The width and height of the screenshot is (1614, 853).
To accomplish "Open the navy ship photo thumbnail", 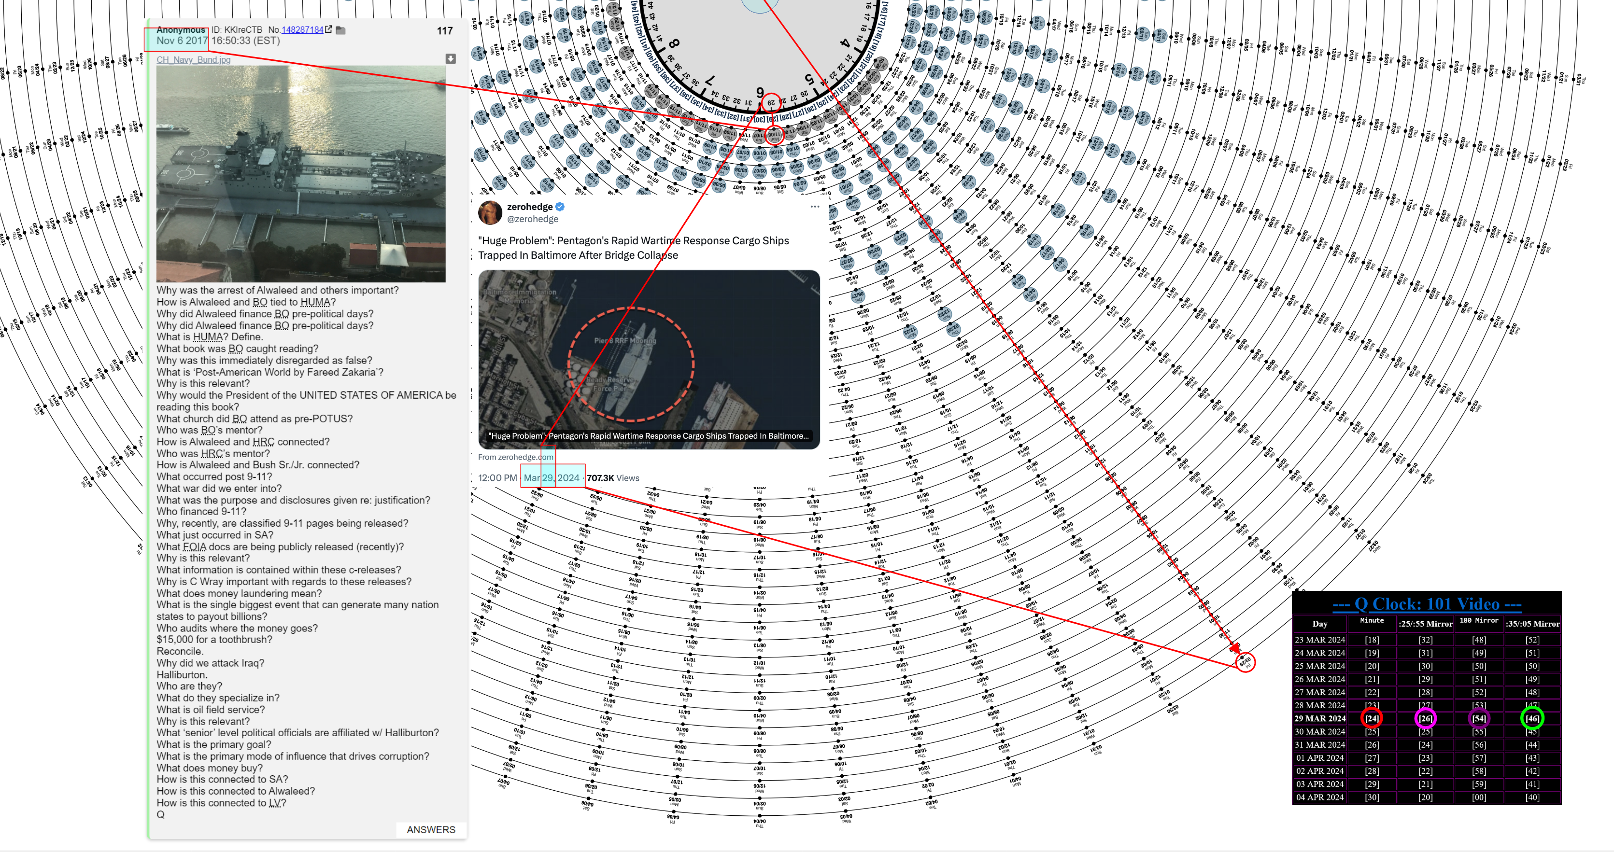I will 301,173.
